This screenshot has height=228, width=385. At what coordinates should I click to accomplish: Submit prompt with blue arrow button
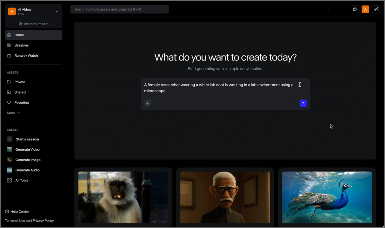303,103
